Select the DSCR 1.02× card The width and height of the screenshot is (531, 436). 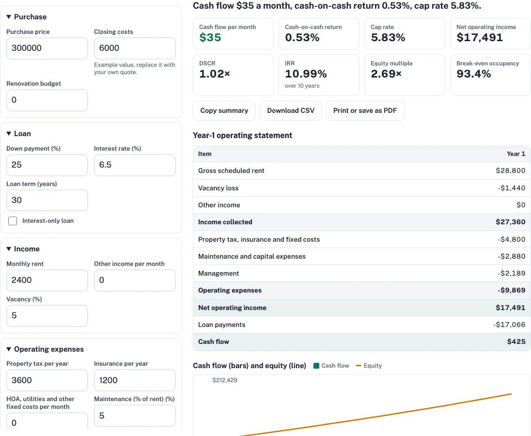point(233,75)
